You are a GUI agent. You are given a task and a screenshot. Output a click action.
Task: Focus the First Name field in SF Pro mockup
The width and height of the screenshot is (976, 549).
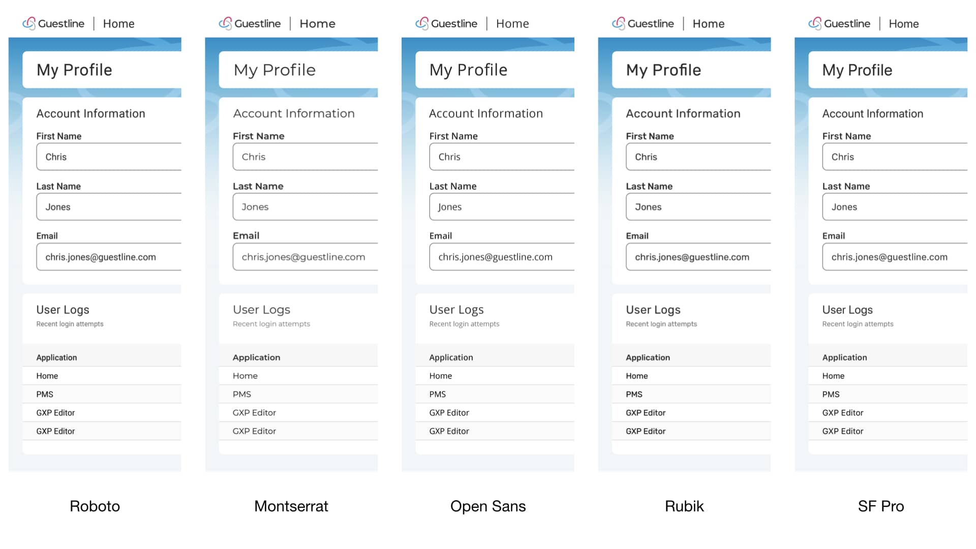pyautogui.click(x=895, y=157)
